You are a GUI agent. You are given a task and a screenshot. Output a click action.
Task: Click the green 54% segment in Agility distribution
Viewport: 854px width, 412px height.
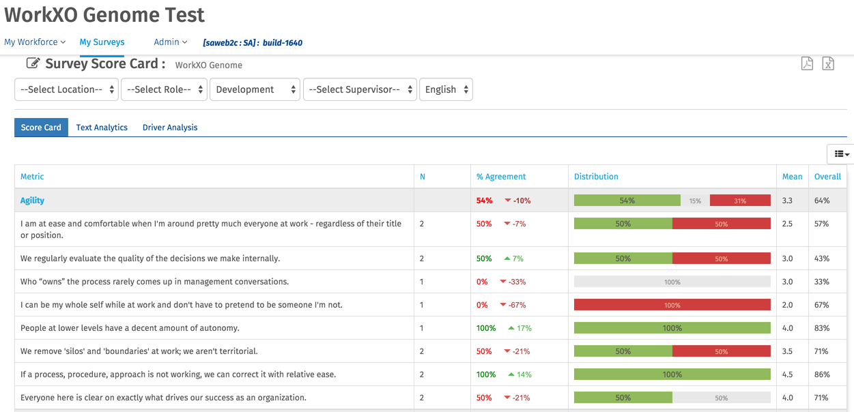pyautogui.click(x=627, y=201)
